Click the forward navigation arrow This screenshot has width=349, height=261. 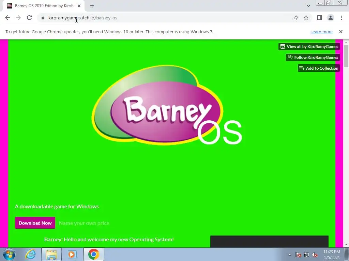pyautogui.click(x=18, y=18)
